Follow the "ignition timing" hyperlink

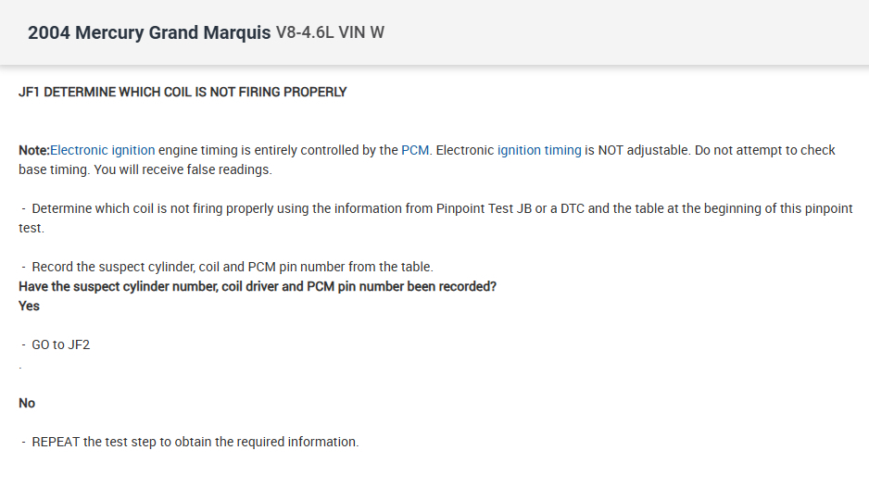click(539, 150)
